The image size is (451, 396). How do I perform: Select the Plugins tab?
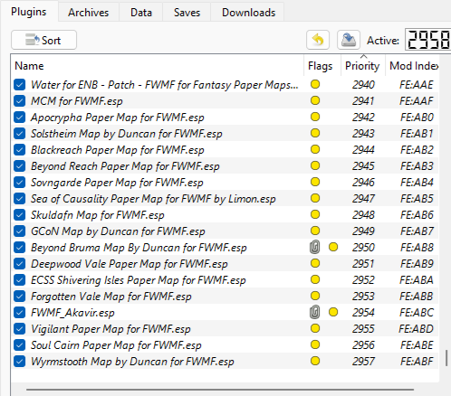pos(29,12)
